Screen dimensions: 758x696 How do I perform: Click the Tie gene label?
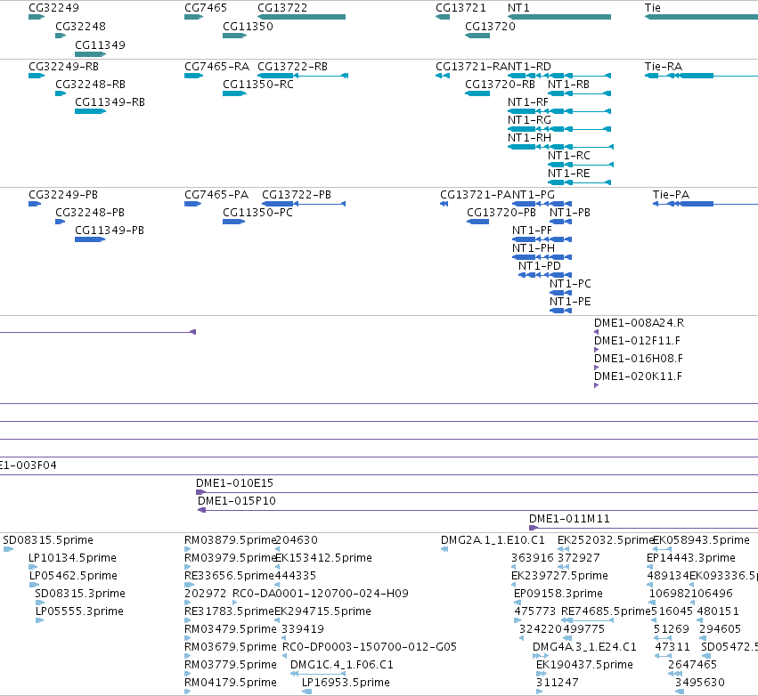tap(653, 8)
